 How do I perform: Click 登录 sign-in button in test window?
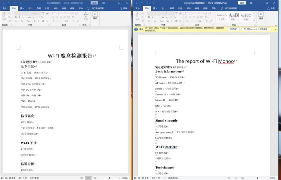94,3
